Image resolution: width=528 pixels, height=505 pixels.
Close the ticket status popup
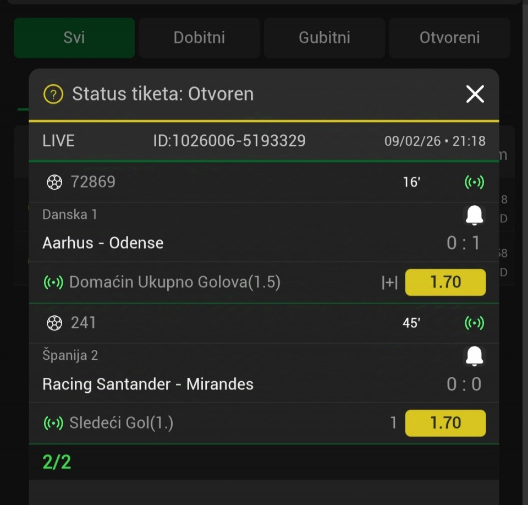tap(475, 94)
